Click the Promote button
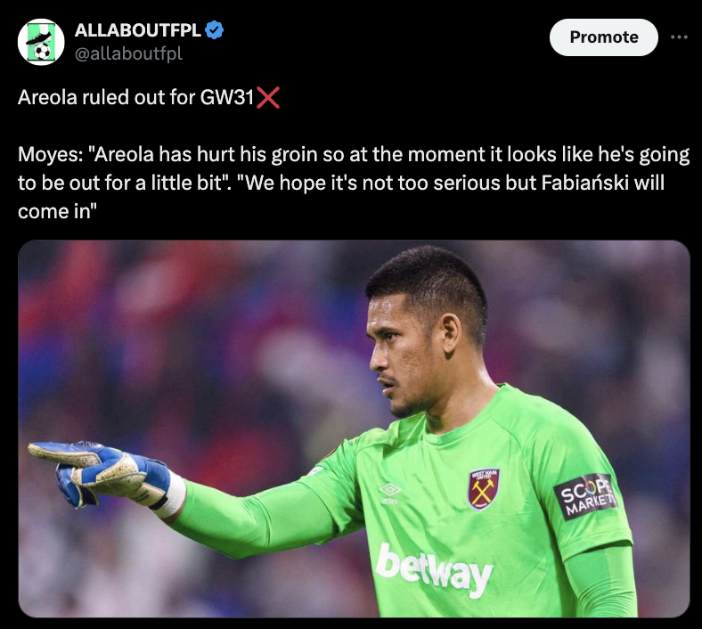 [x=603, y=37]
